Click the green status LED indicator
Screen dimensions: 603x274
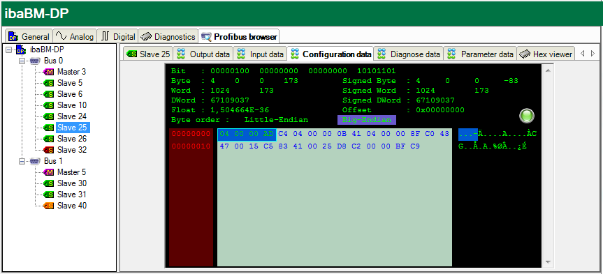click(527, 116)
